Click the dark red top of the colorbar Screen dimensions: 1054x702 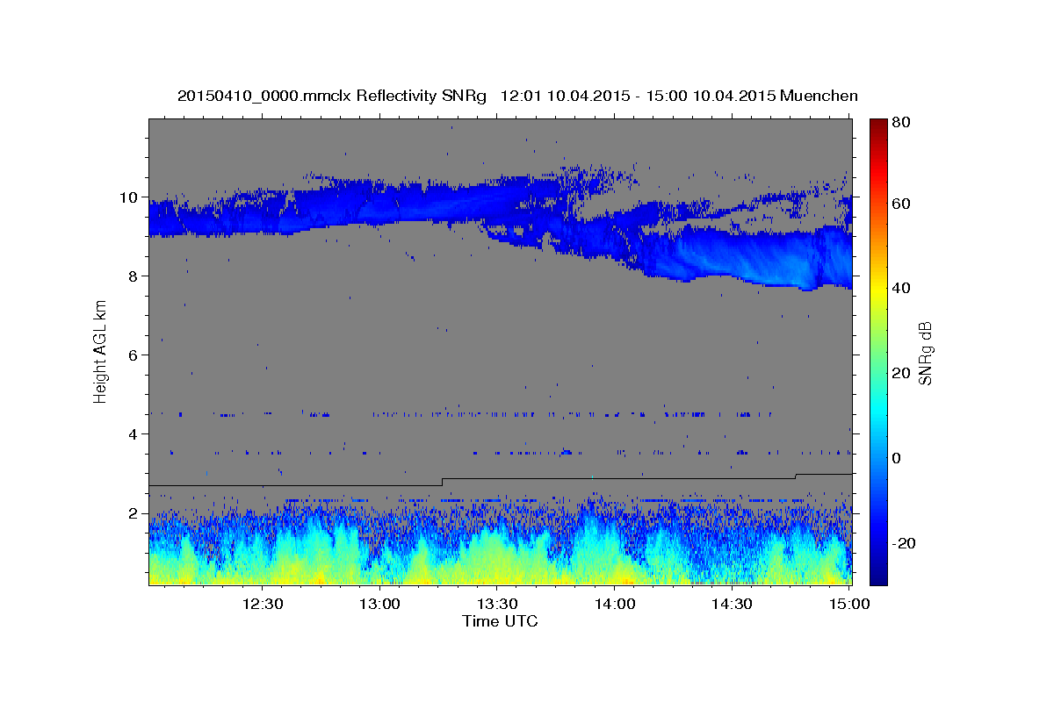pyautogui.click(x=877, y=125)
